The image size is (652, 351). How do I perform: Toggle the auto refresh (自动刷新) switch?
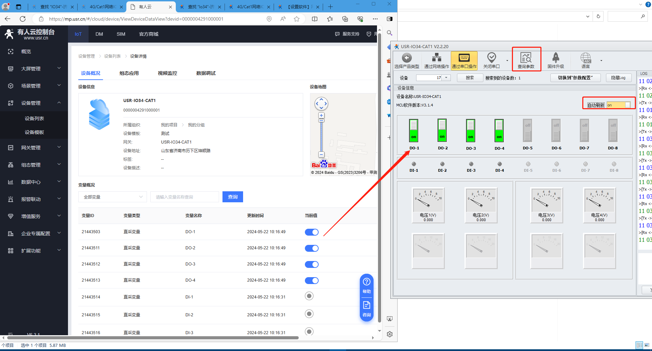point(618,105)
